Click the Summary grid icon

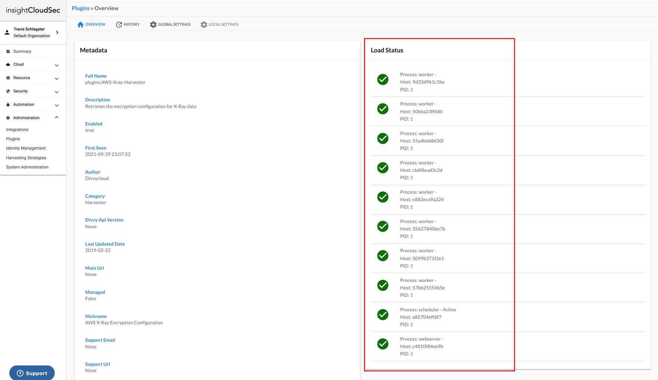pyautogui.click(x=8, y=52)
